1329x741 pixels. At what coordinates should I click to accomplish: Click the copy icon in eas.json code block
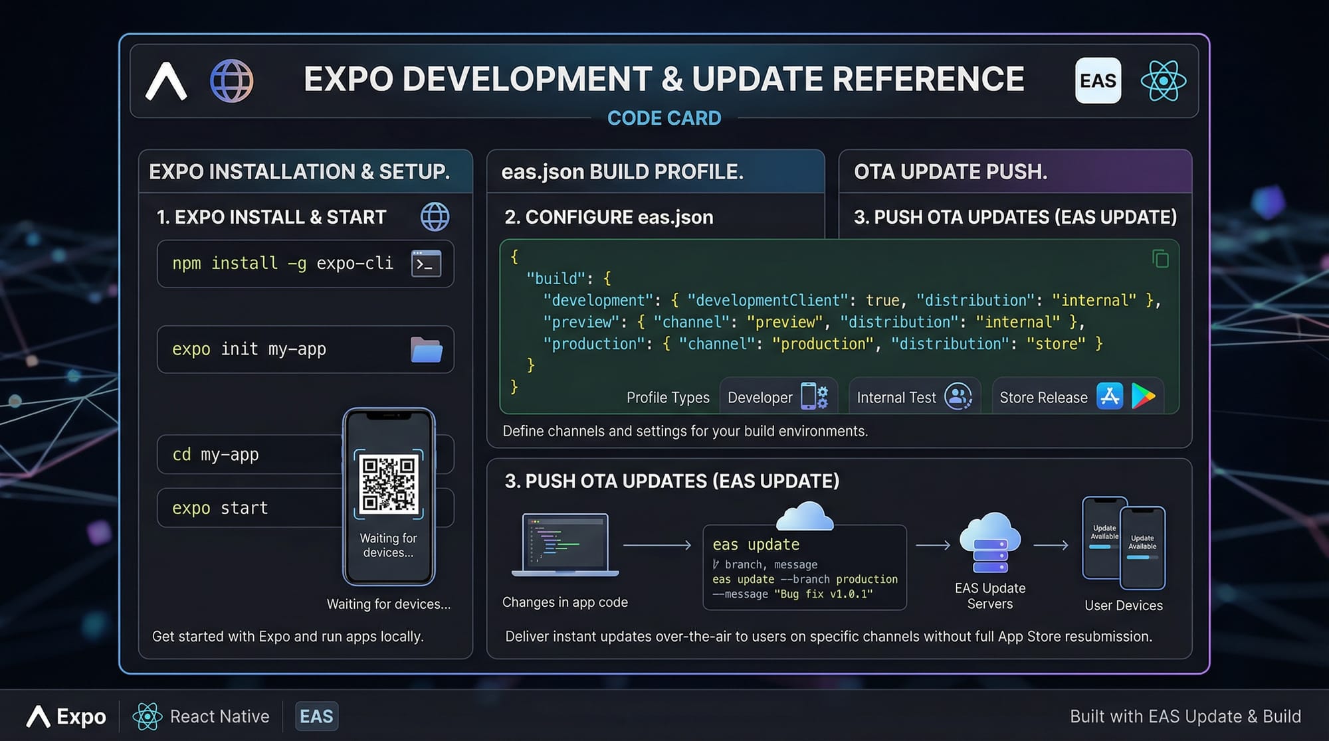(x=1160, y=258)
